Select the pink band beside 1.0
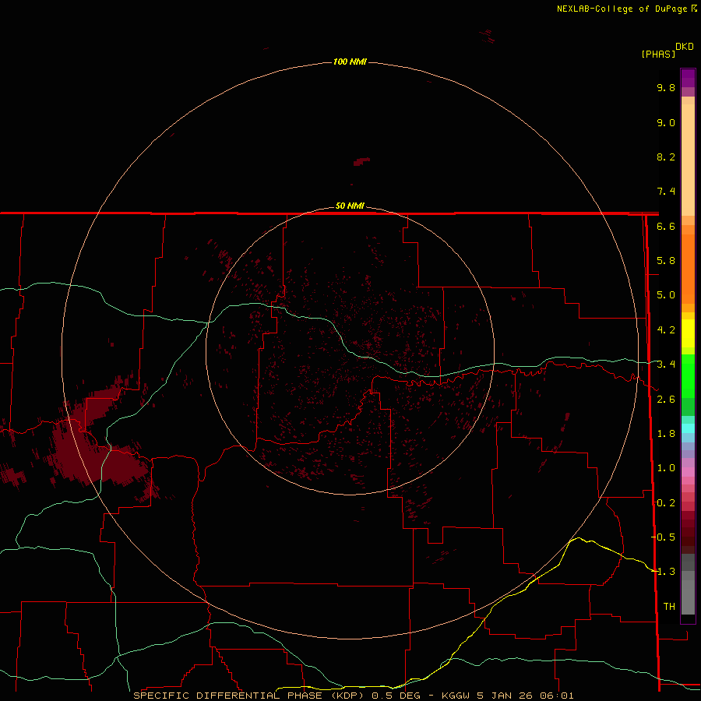Screen dimensions: 701x701 tap(688, 472)
